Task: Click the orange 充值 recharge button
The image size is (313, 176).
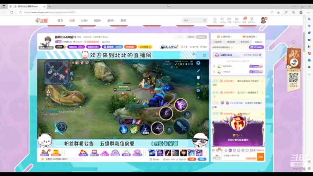Action: click(x=192, y=159)
